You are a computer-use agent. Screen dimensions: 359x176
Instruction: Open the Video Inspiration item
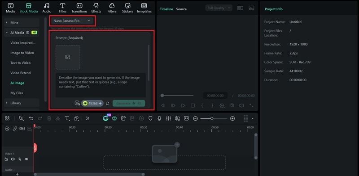23,42
